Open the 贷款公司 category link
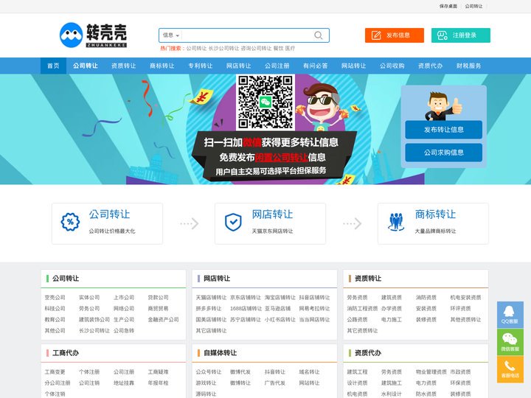The width and height of the screenshot is (531, 398). (x=158, y=298)
